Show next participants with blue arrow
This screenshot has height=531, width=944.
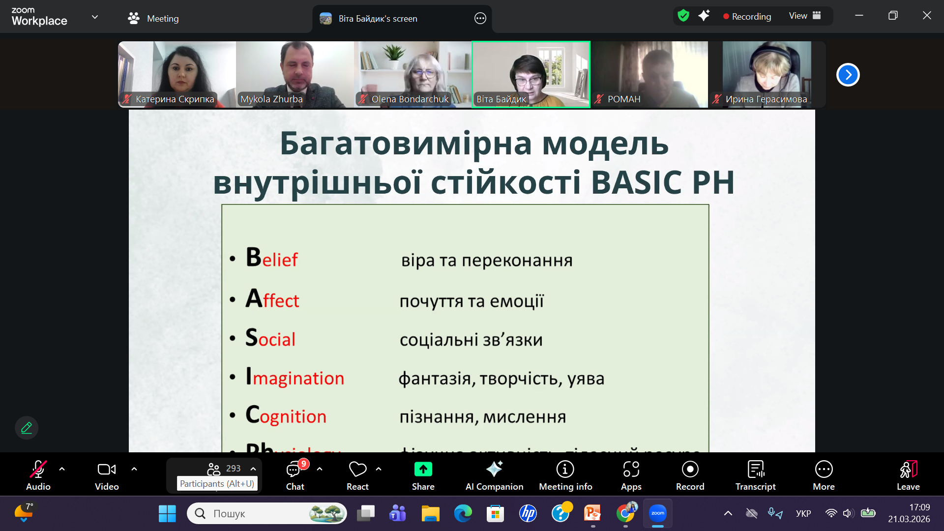(x=848, y=75)
